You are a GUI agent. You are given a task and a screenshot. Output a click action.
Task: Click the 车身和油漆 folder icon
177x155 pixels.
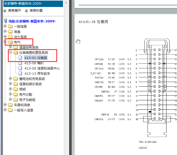coord(10,105)
